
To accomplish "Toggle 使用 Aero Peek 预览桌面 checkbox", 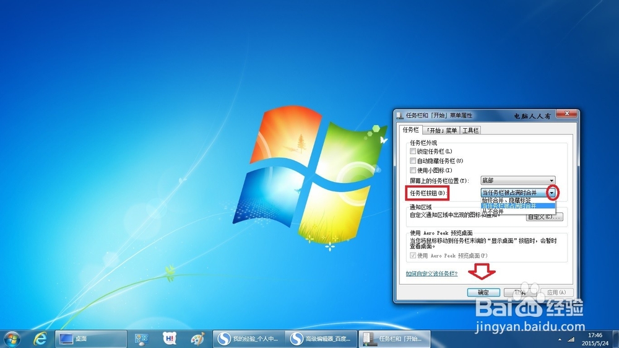I will (x=413, y=256).
